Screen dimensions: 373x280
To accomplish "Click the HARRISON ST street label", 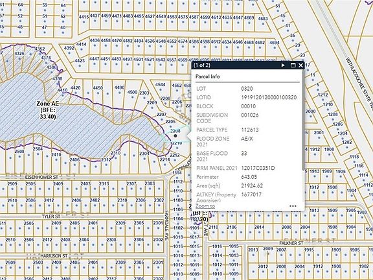I will point(54,256).
